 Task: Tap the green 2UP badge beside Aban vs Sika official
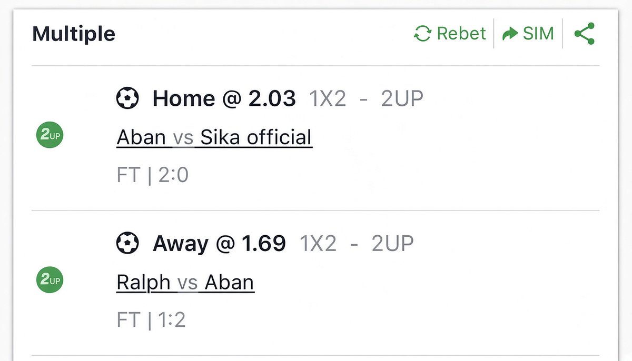50,136
